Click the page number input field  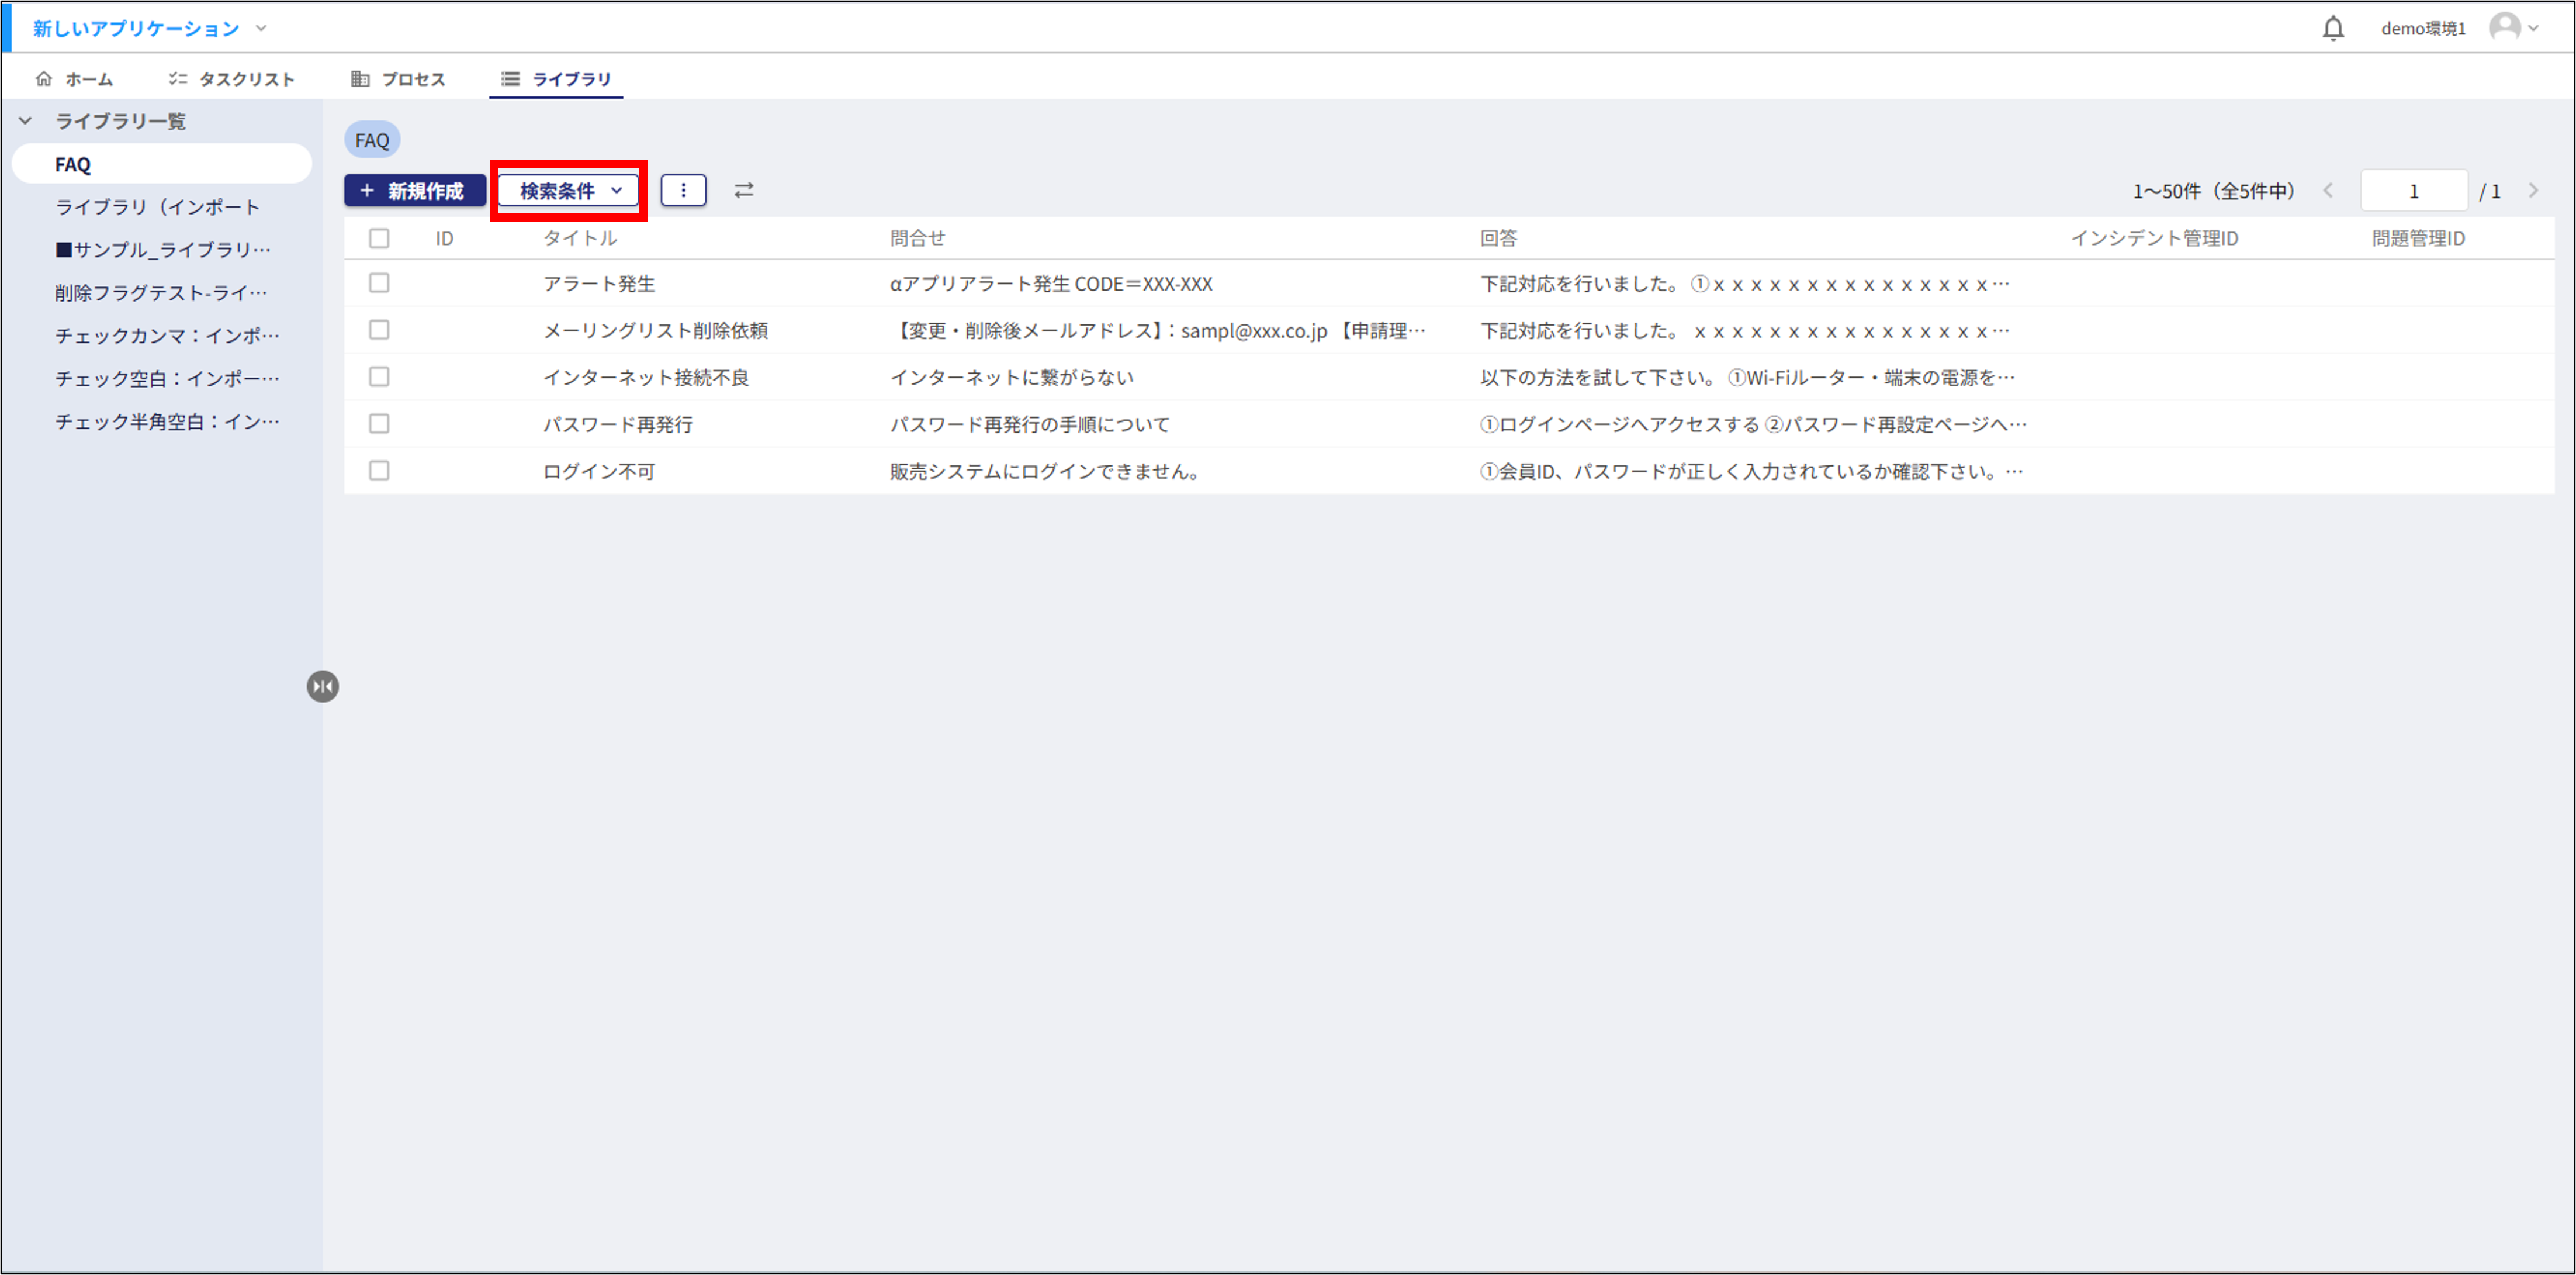point(2413,190)
